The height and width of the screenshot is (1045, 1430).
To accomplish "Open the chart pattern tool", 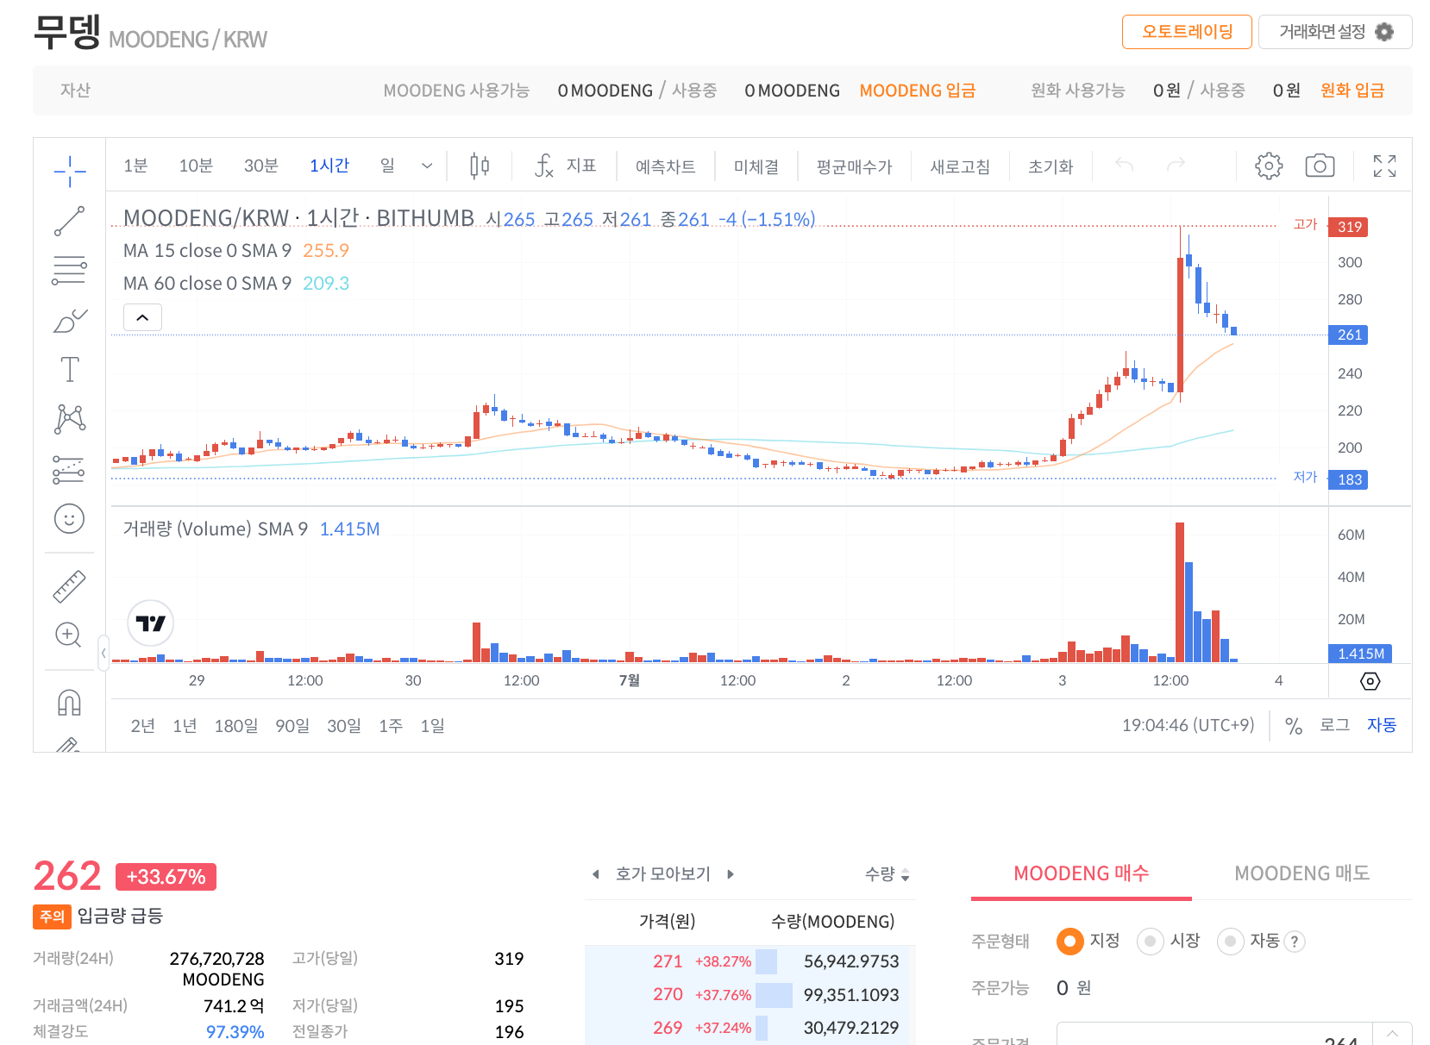I will 69,419.
